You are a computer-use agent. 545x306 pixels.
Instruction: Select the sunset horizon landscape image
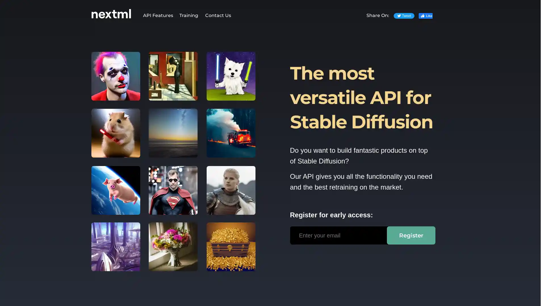click(x=173, y=133)
